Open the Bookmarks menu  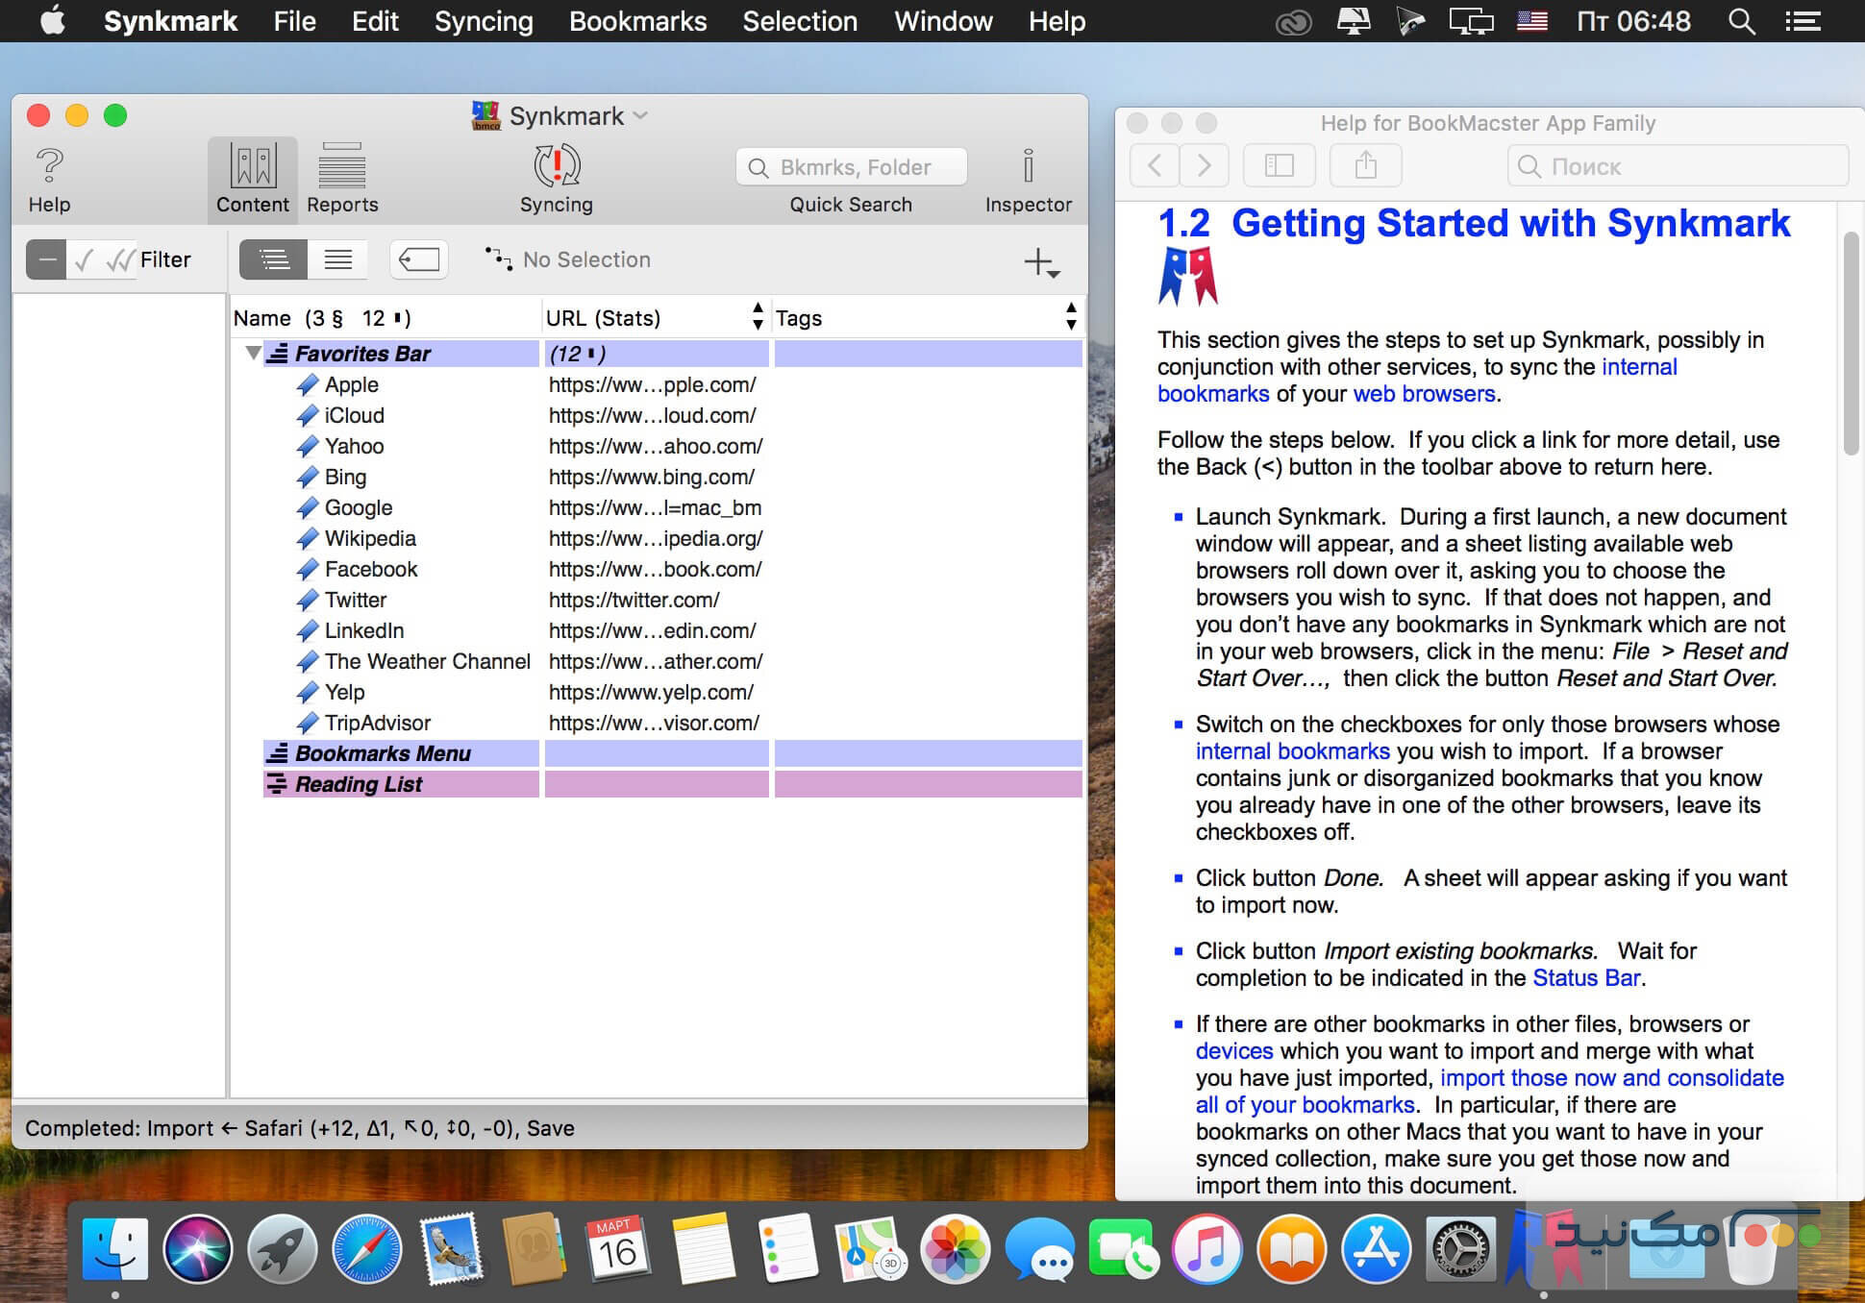click(x=637, y=21)
